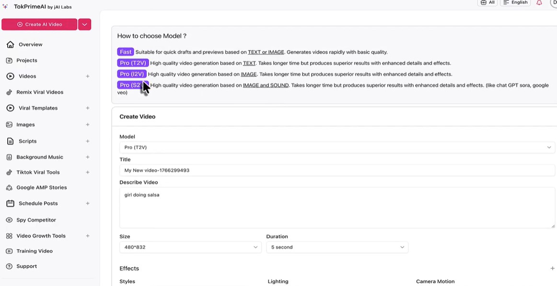Click the Title input field
Image resolution: width=557 pixels, height=286 pixels.
pos(337,170)
